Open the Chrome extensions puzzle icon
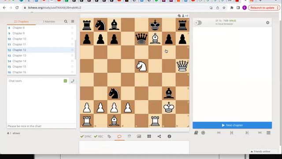Screen dimensions: 282x159 pyautogui.click(x=232, y=8)
